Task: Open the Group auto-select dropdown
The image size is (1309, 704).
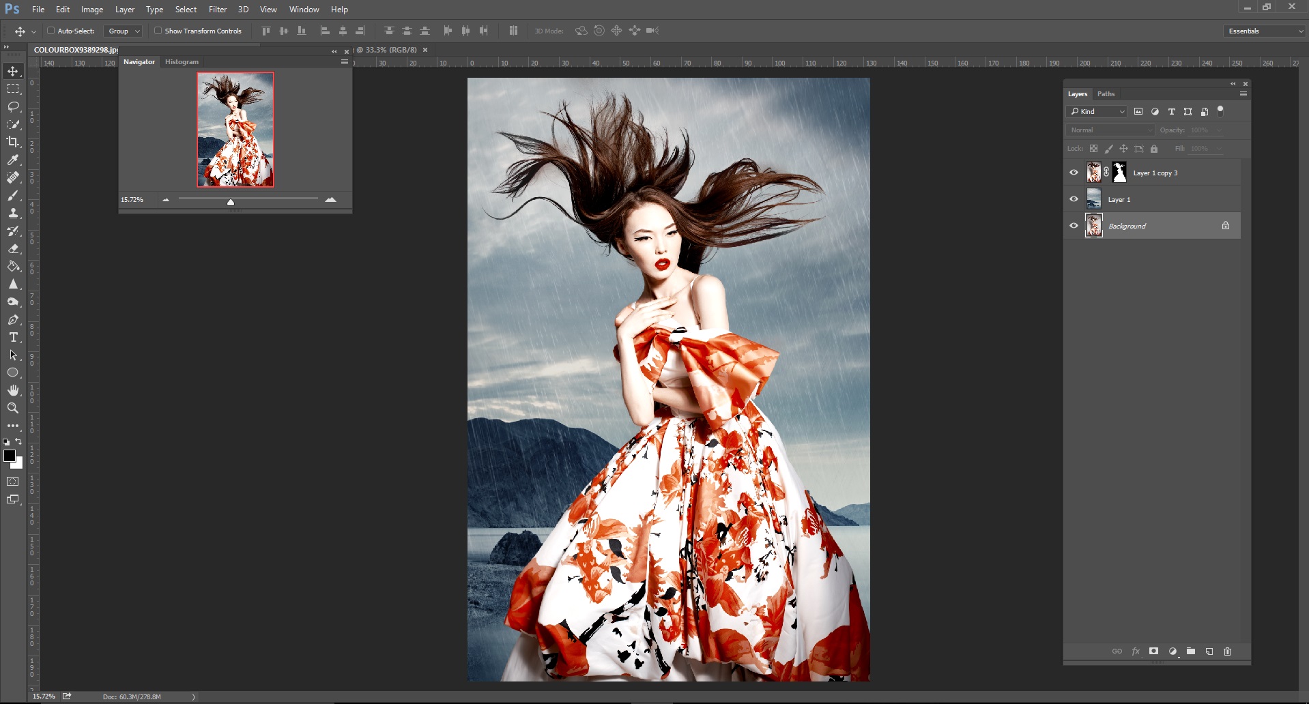Action: tap(124, 31)
